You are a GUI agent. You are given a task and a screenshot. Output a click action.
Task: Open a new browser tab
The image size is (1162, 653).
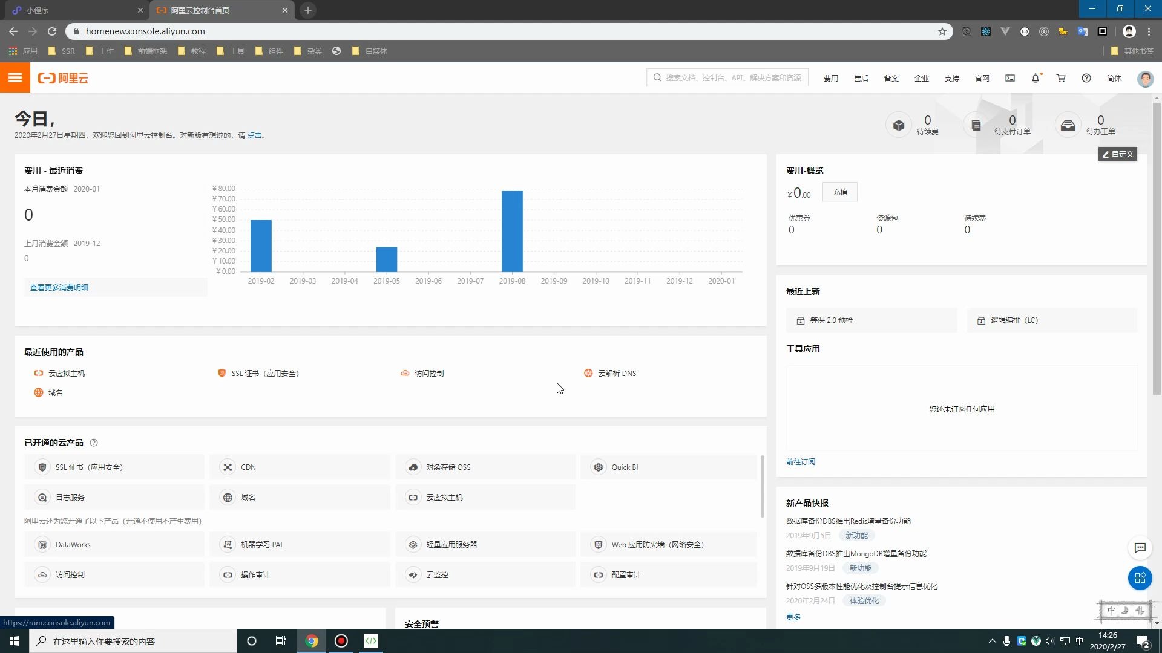coord(308,10)
